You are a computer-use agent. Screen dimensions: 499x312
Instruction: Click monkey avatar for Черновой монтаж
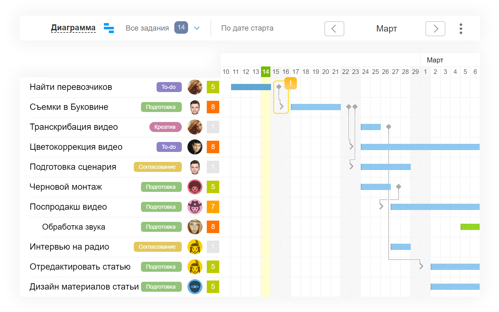click(x=195, y=187)
